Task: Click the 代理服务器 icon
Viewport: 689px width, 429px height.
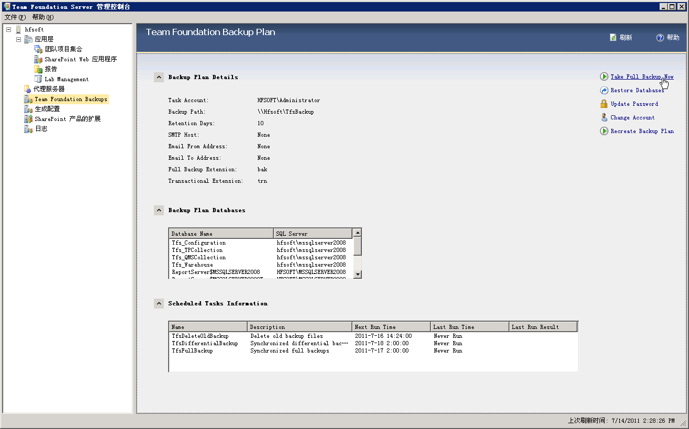Action: point(28,89)
